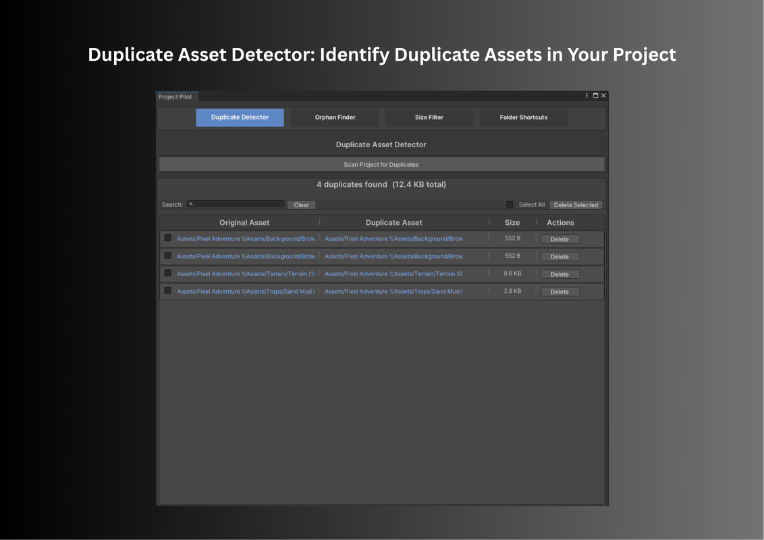Click Scan Project for Duplicates
Viewport: 764px width, 540px height.
[381, 165]
